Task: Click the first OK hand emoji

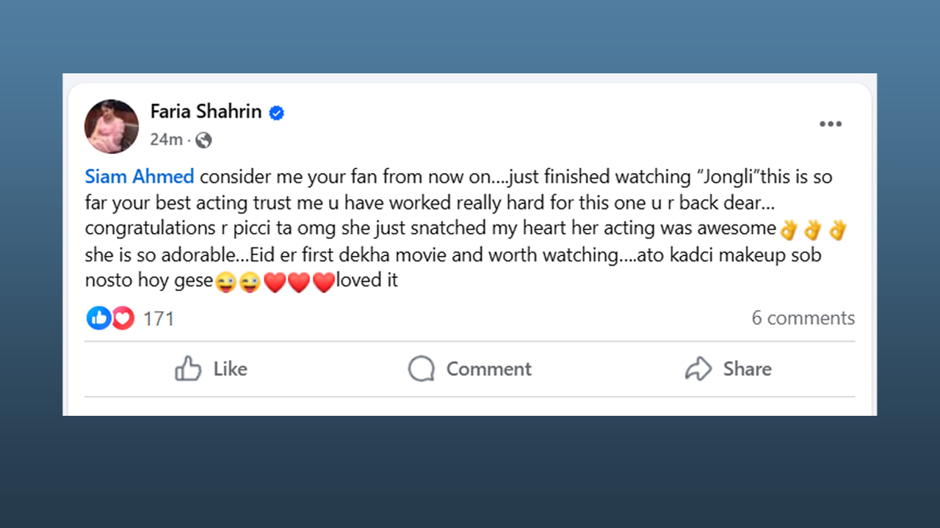Action: point(788,230)
